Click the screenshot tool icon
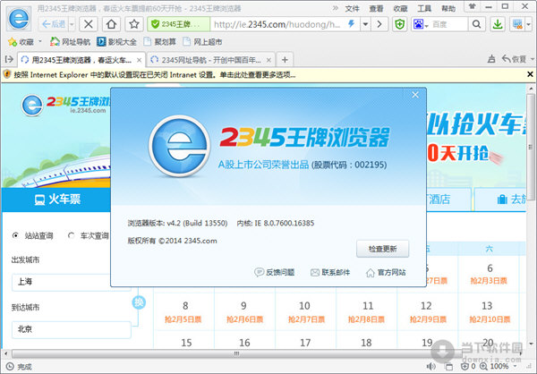The height and width of the screenshot is (374, 537). point(517,24)
